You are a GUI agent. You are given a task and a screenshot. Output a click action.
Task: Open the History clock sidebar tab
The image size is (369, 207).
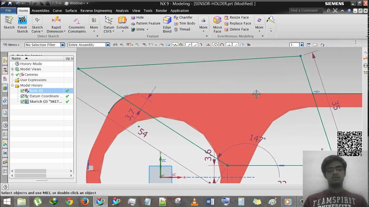[x=5, y=125]
